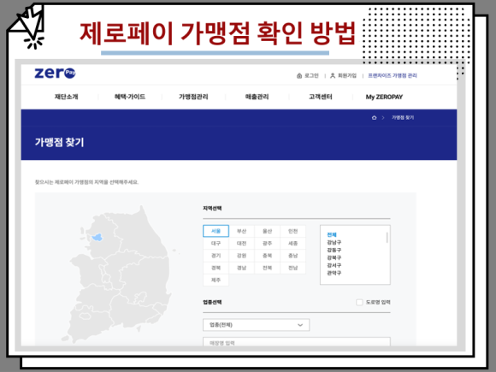Select the 인천 region button
Image resolution: width=496 pixels, height=372 pixels.
(293, 231)
